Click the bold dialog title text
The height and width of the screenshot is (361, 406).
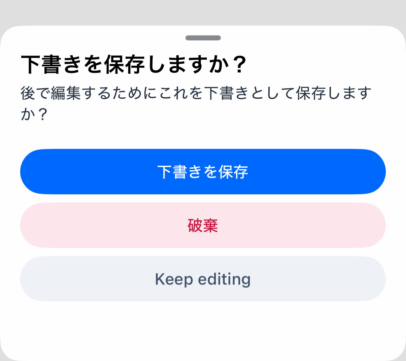click(x=134, y=64)
